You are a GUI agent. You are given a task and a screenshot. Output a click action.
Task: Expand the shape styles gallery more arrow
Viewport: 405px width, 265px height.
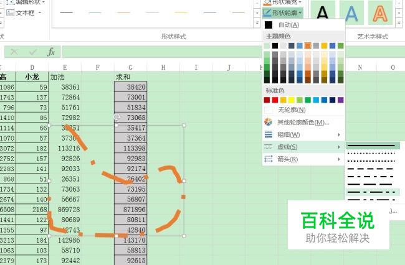[x=257, y=23]
